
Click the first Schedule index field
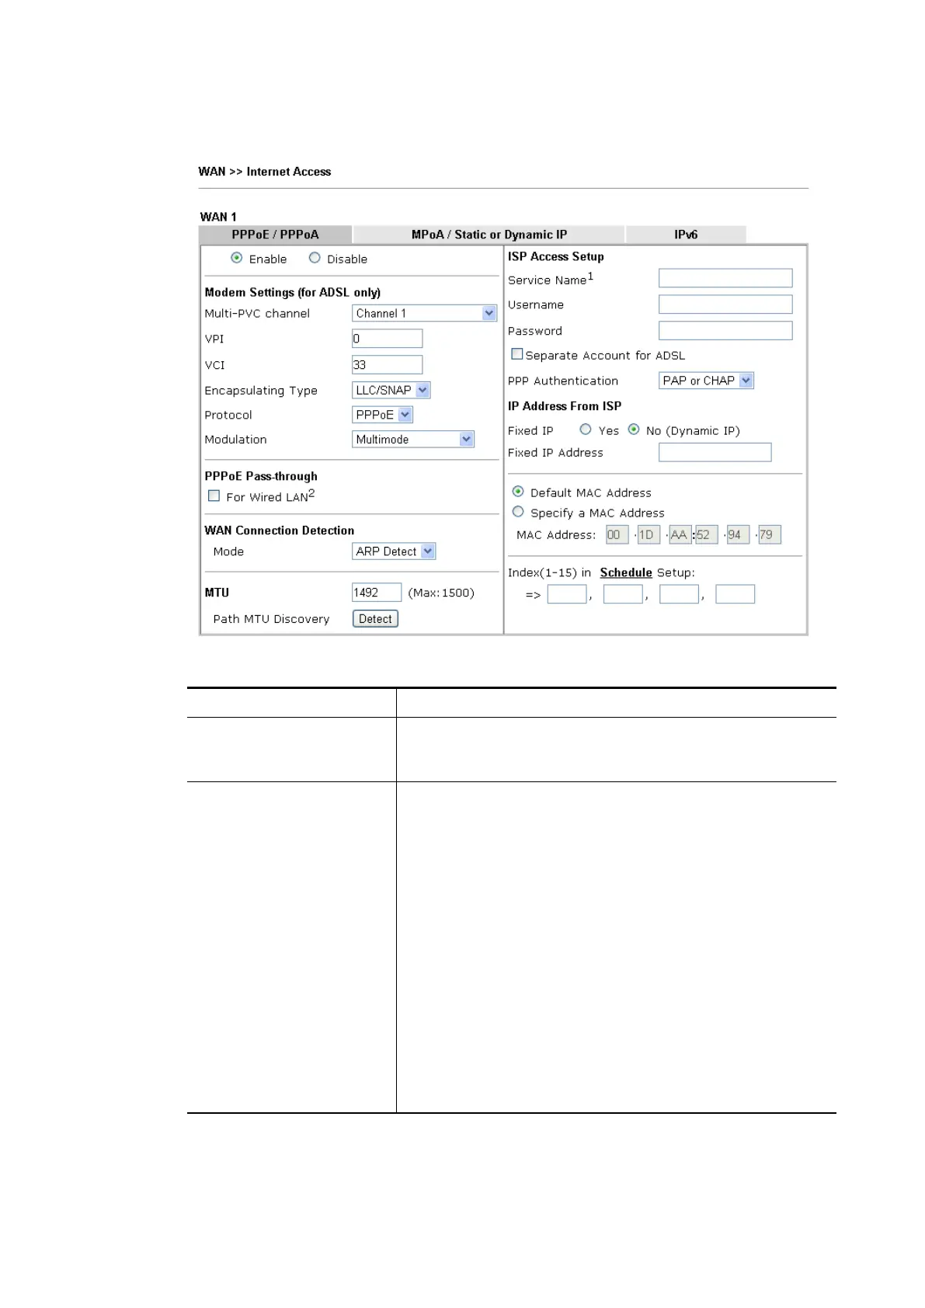click(567, 594)
